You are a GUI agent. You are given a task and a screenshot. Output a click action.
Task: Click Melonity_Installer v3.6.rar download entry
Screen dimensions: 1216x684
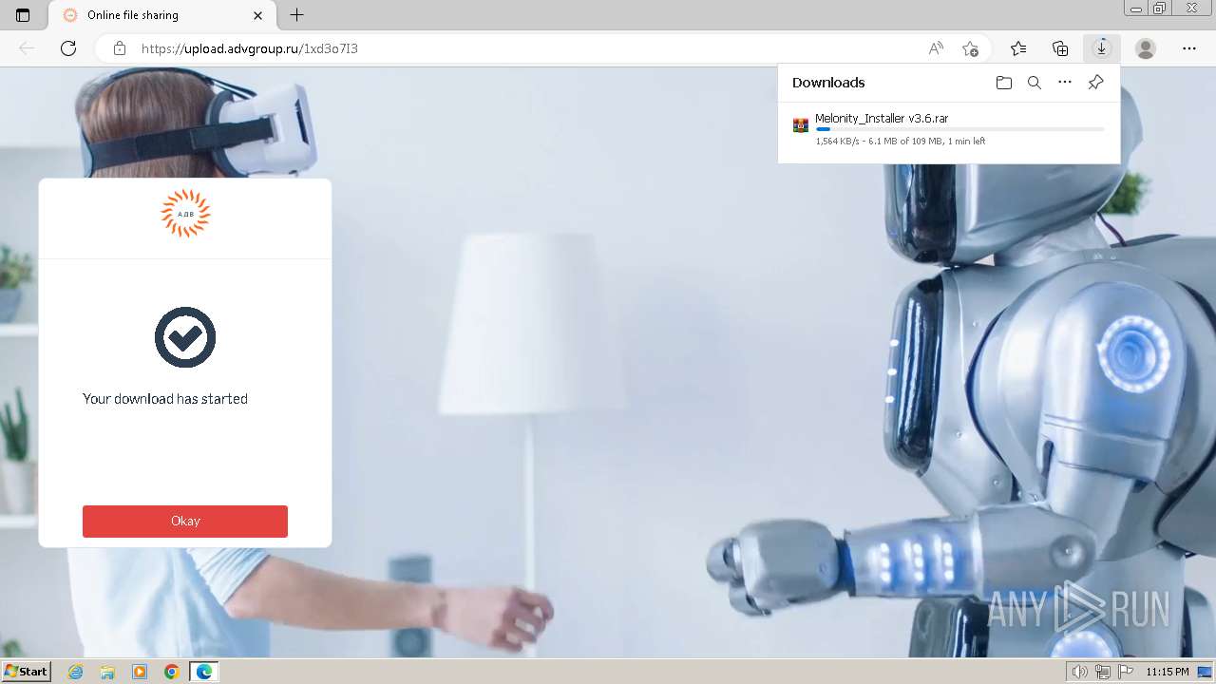(x=948, y=129)
